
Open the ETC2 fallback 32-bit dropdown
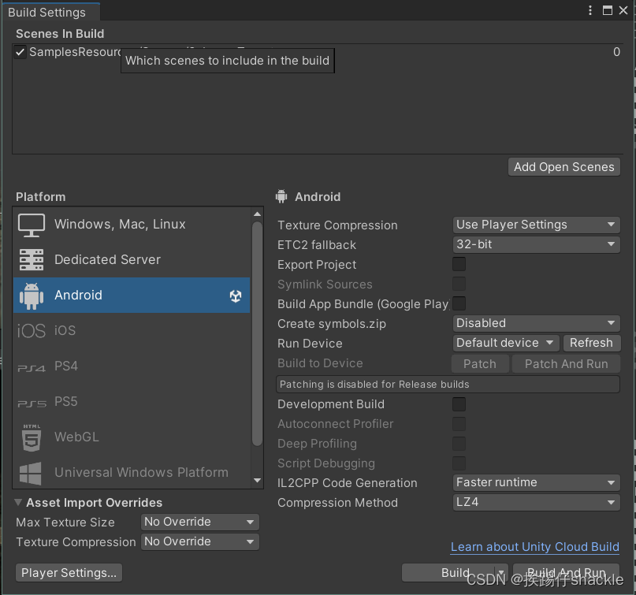tap(536, 244)
